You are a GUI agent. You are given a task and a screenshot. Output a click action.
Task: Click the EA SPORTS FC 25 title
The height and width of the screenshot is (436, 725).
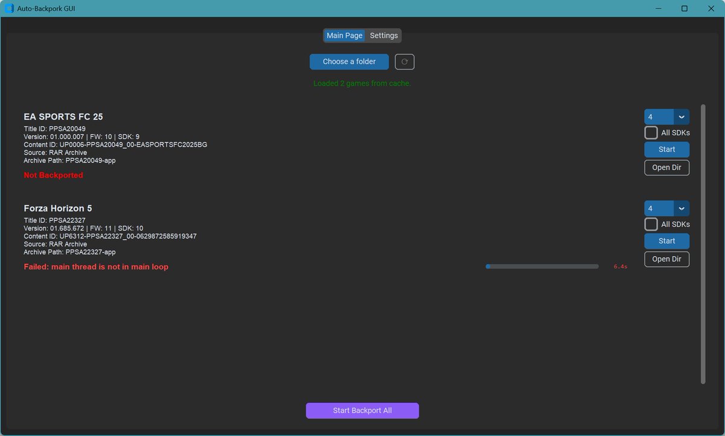pos(63,117)
